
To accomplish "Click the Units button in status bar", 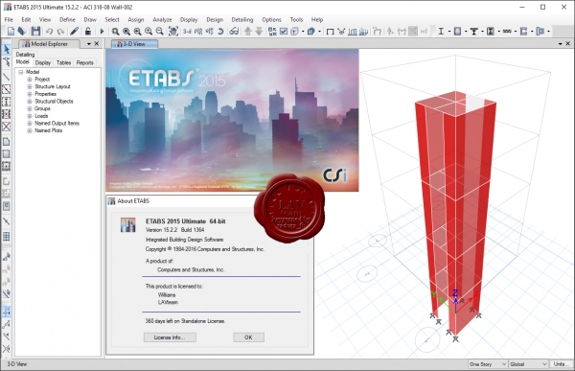I will [x=561, y=364].
